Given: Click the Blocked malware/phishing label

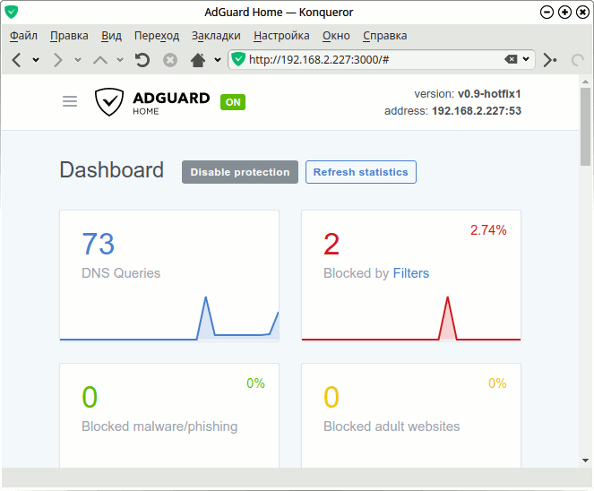Looking at the screenshot, I should click(x=159, y=426).
